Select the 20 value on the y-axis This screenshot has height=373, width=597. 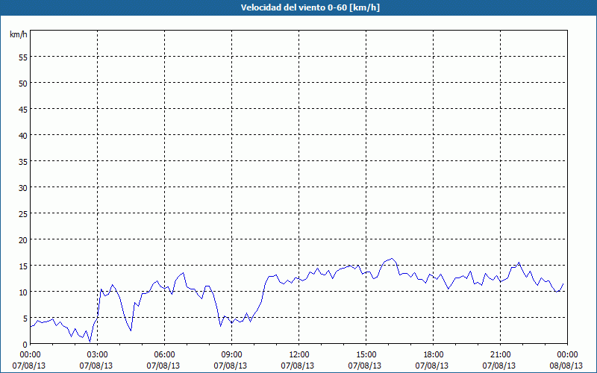(23, 239)
